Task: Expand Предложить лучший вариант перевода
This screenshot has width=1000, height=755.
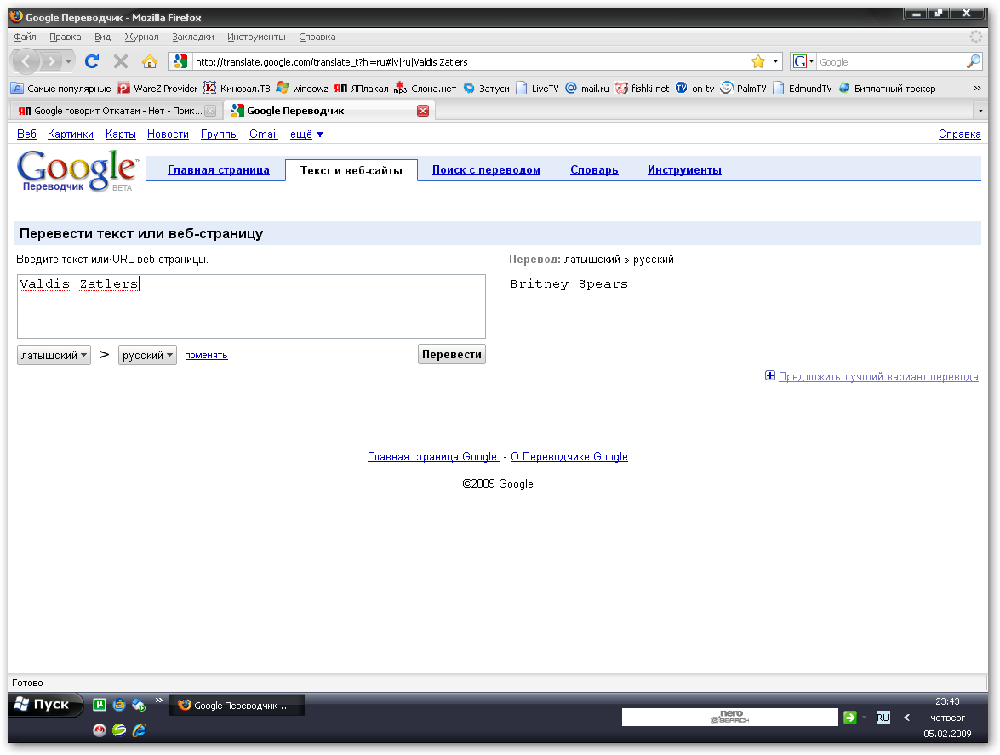Action: click(871, 376)
